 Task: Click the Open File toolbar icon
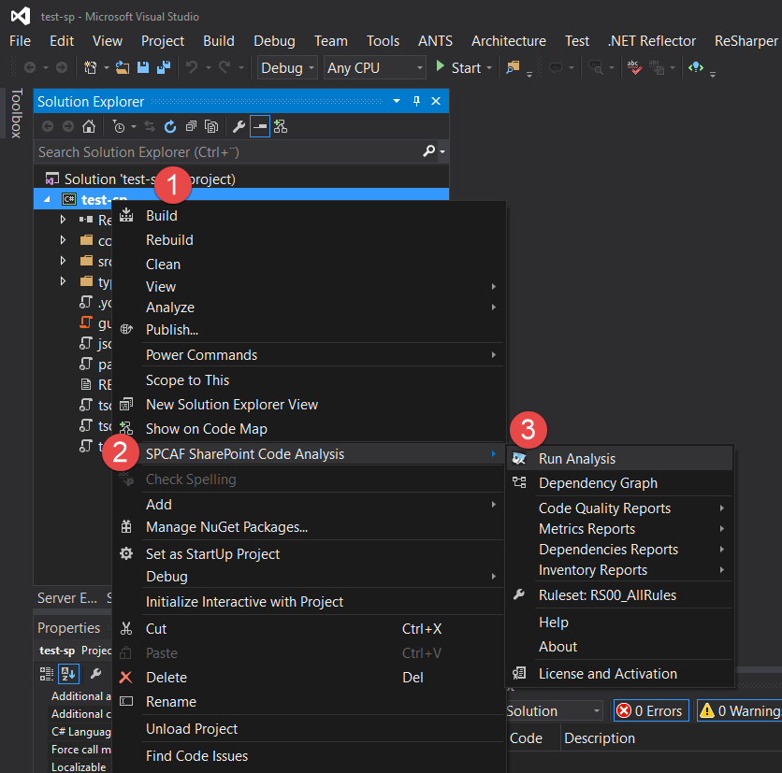coord(123,67)
